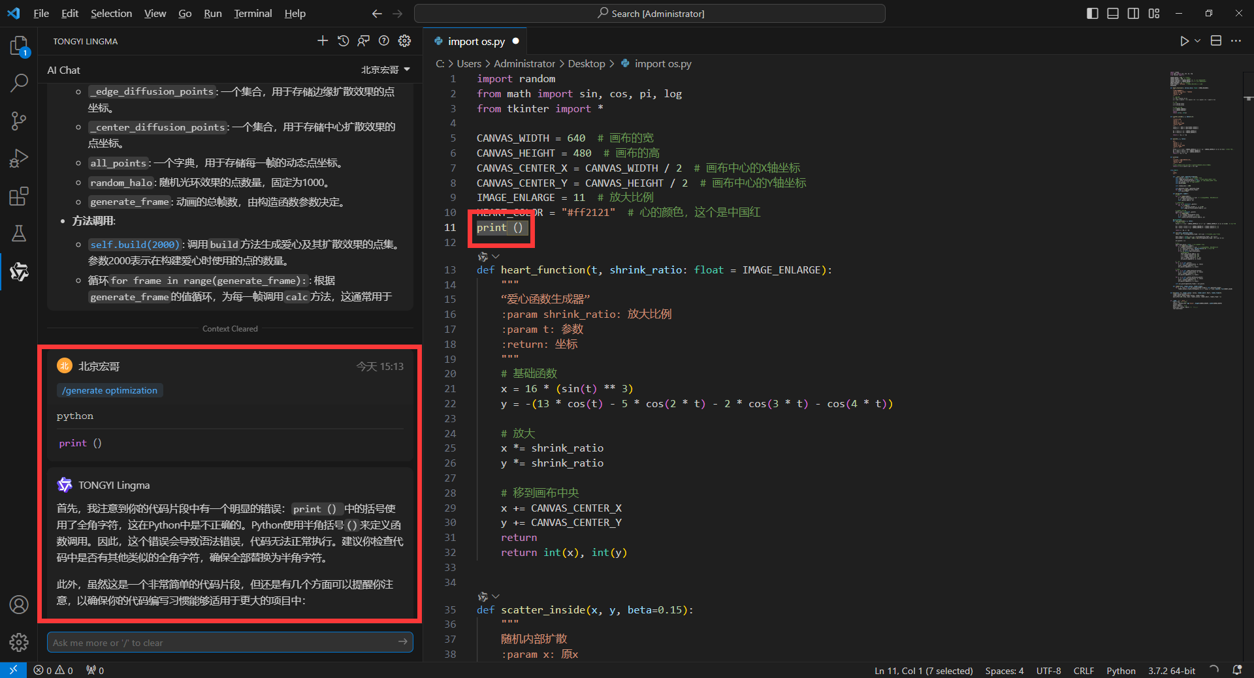Go forward with the navigation arrow
Image resolution: width=1254 pixels, height=678 pixels.
coord(398,13)
